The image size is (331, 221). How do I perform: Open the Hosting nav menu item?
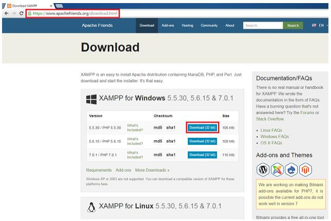[187, 25]
